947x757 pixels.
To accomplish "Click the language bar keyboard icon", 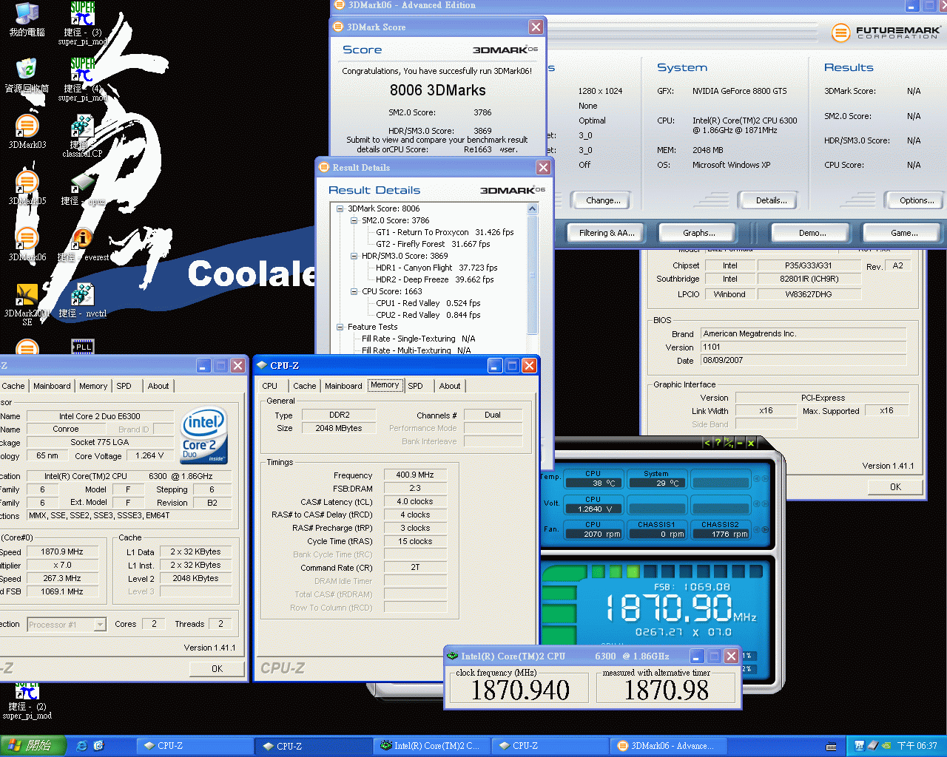I will coord(832,746).
